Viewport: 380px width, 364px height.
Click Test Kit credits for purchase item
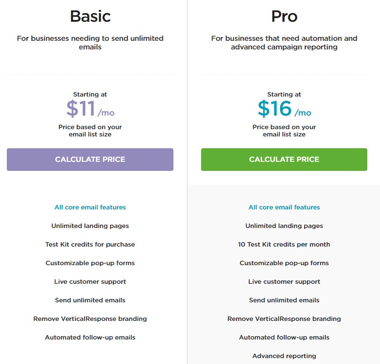[x=90, y=244]
